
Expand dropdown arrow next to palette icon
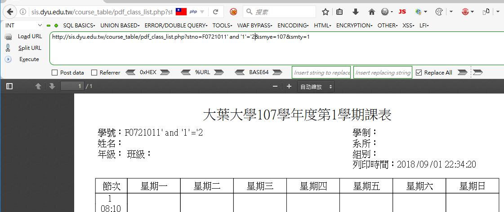pos(451,12)
